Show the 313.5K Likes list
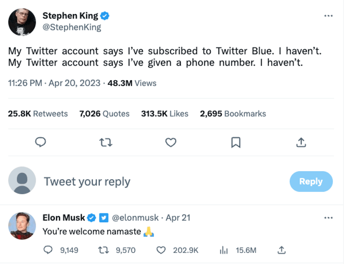This screenshot has width=347, height=264. (x=165, y=113)
